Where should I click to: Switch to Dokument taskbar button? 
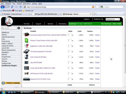click(97, 92)
